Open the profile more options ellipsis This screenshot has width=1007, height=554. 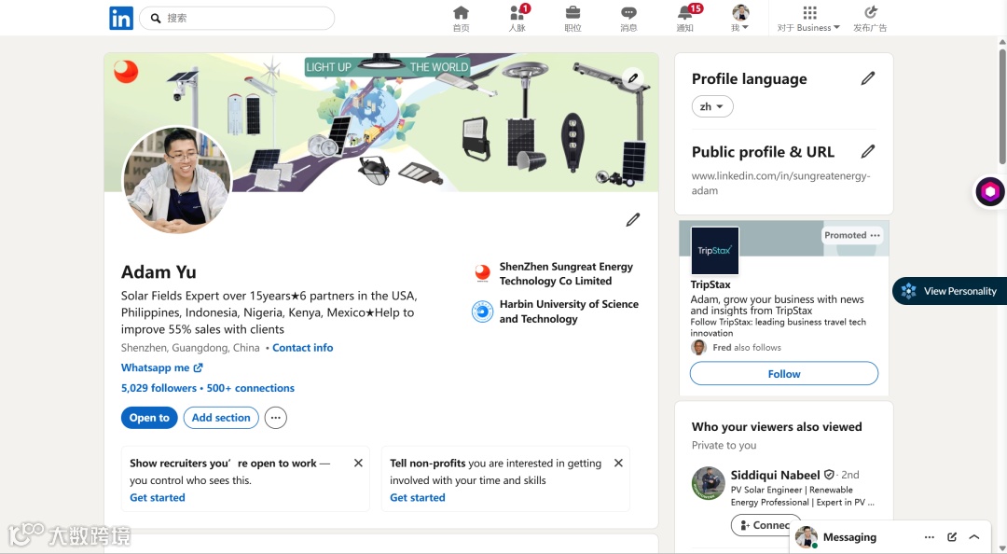coord(275,418)
